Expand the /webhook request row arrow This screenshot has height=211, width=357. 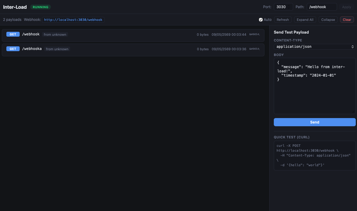254,35
